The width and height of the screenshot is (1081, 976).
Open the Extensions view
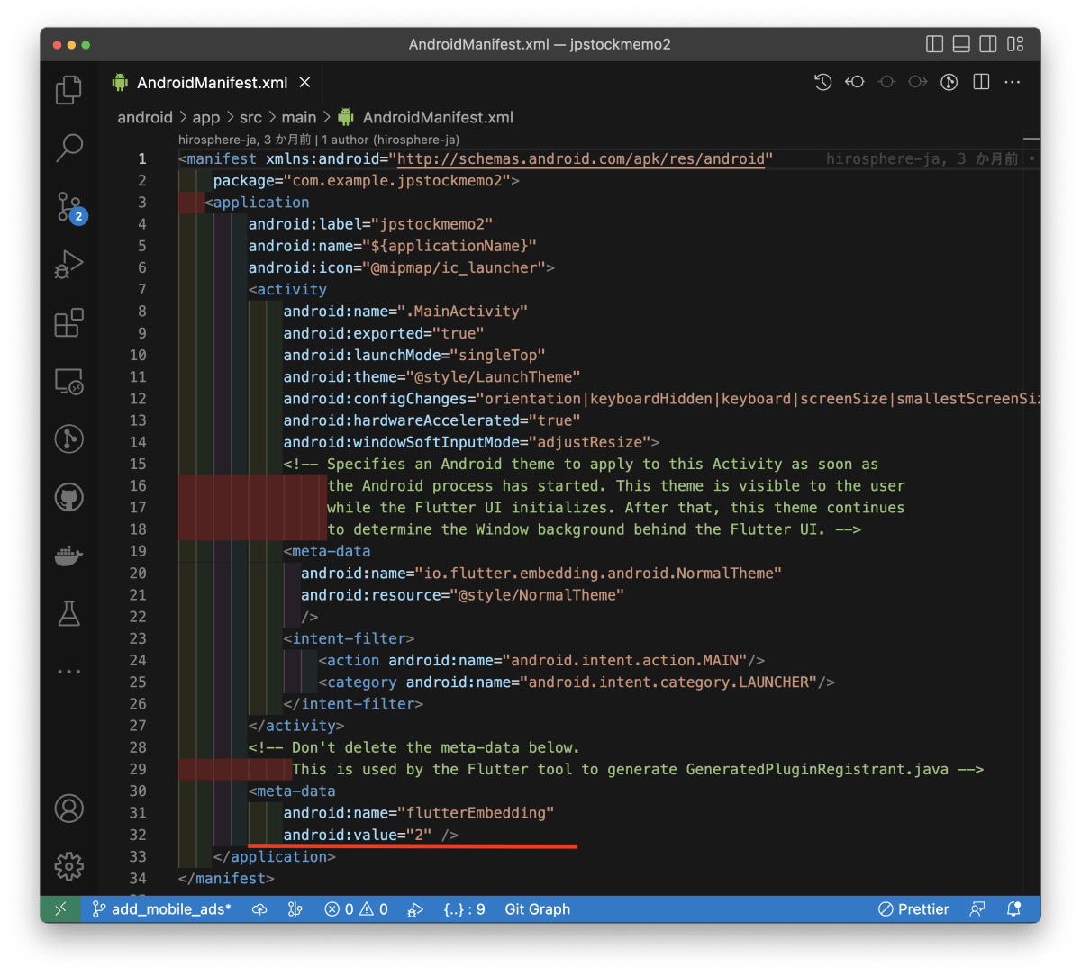coord(69,322)
